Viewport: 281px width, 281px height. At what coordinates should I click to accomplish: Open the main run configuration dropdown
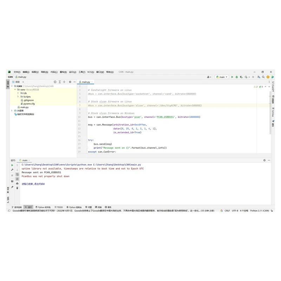point(222,77)
